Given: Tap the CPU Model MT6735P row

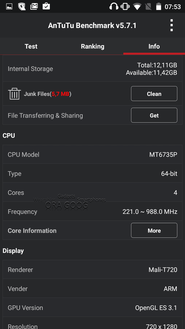Looking at the screenshot, I should (92, 154).
